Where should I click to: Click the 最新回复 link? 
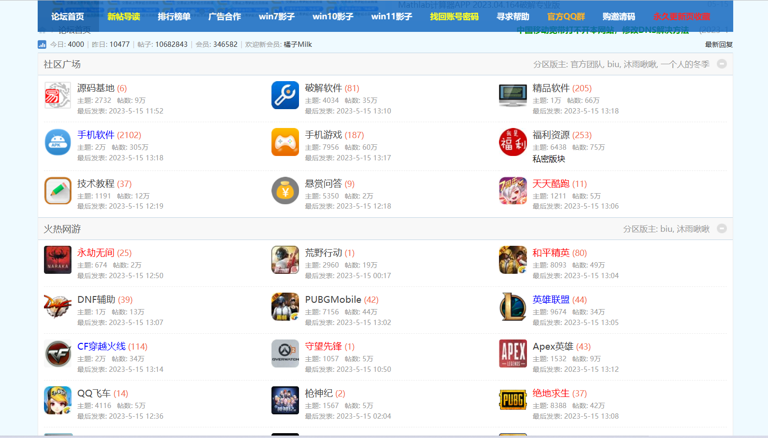[719, 44]
